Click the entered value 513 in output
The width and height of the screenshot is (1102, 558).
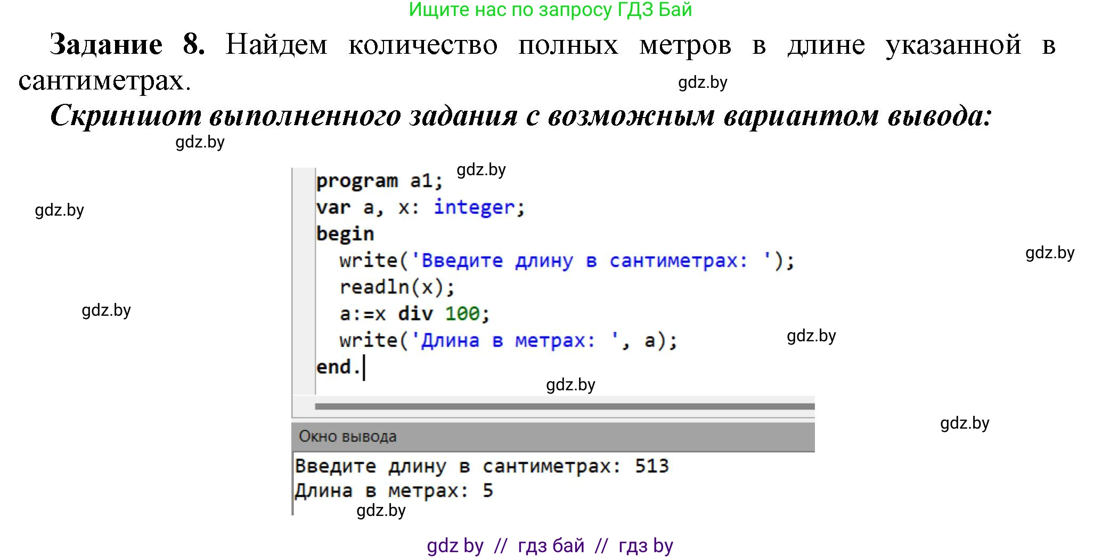[651, 466]
